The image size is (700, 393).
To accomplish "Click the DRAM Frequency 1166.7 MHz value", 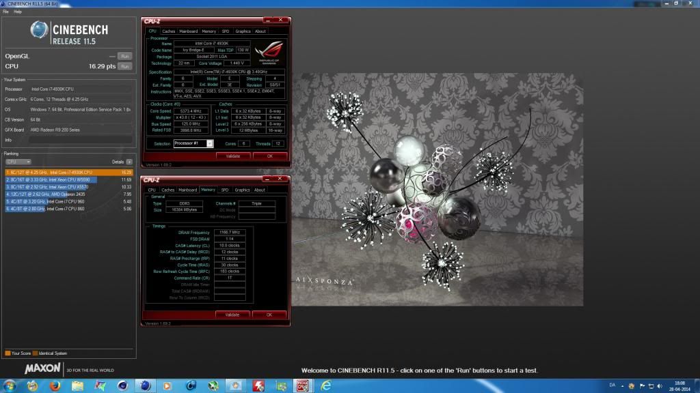I will click(230, 233).
